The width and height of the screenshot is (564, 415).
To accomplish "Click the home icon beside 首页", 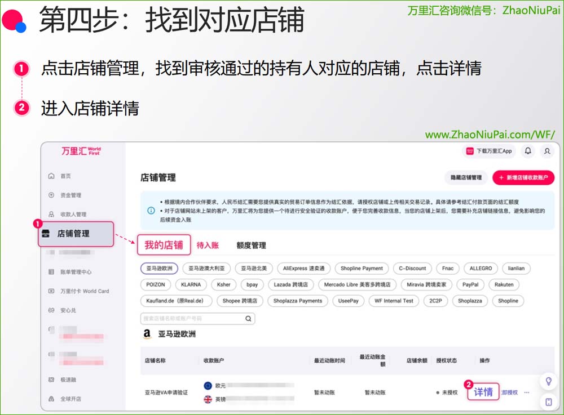I will [51, 176].
